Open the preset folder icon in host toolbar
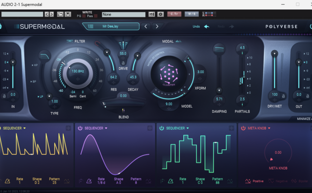 point(60,14)
